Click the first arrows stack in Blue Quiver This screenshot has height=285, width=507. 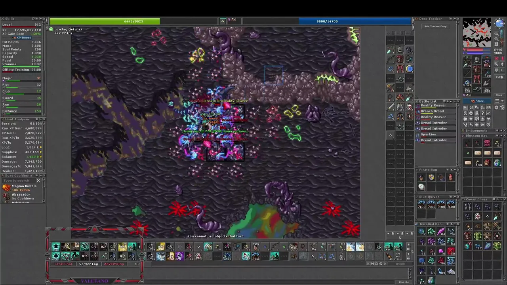click(x=421, y=204)
